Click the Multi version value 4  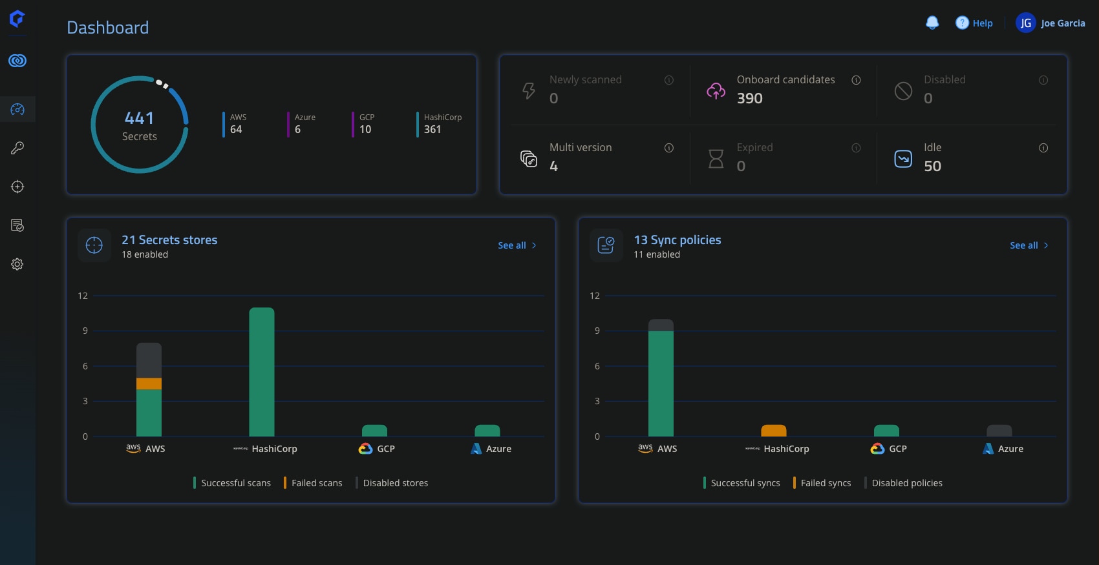[553, 166]
